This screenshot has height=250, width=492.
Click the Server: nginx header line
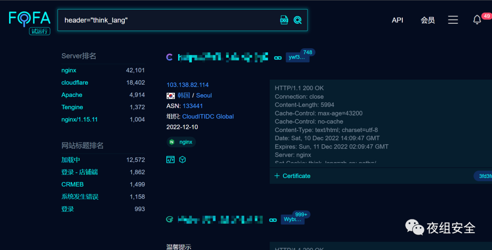[293, 155]
